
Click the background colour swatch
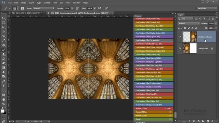pos(5,113)
